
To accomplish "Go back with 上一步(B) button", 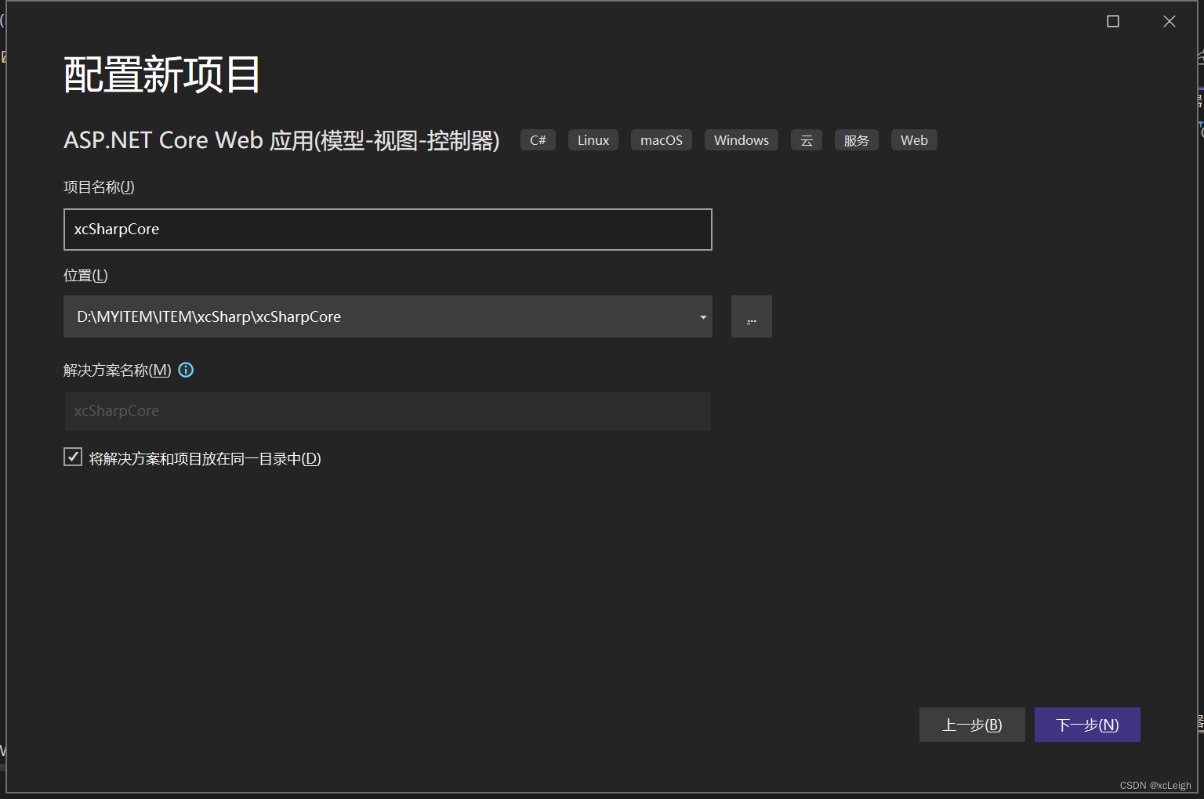I will [x=972, y=725].
